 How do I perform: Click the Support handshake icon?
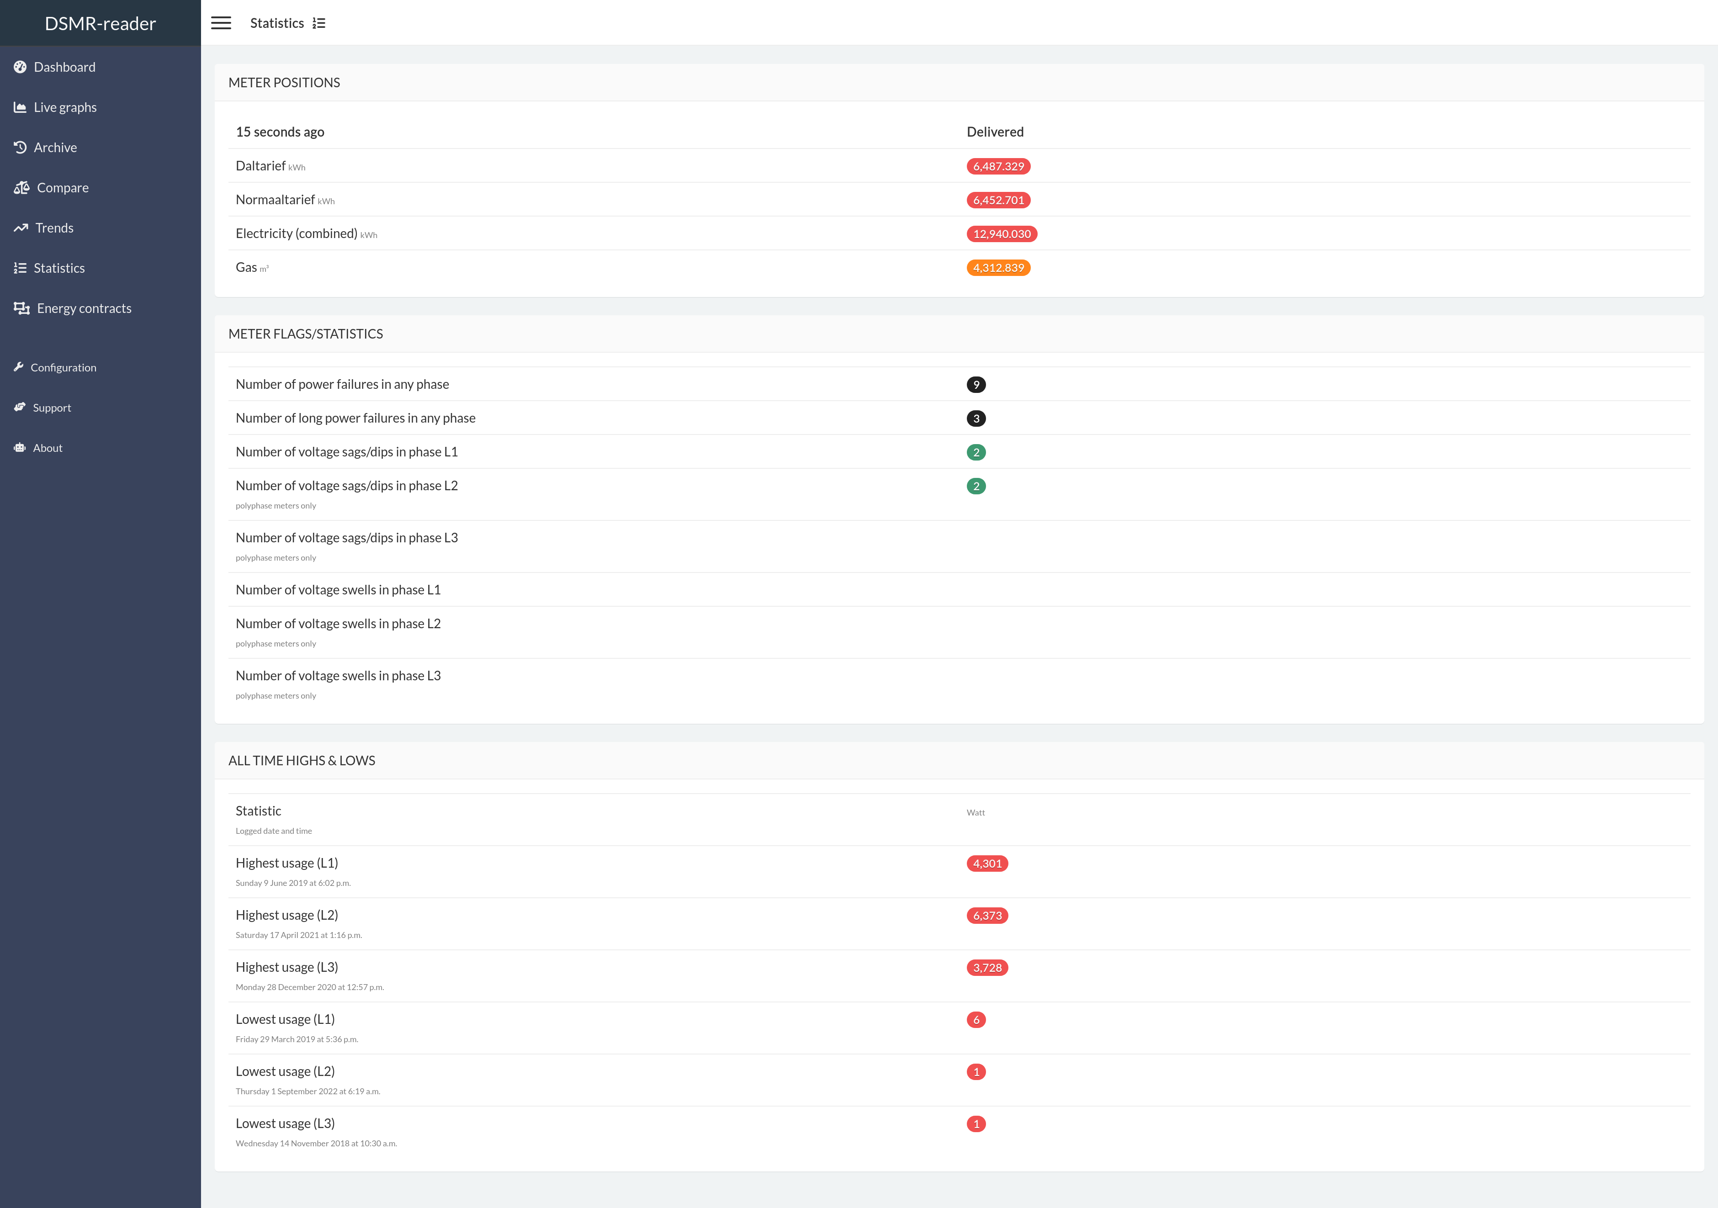20,407
